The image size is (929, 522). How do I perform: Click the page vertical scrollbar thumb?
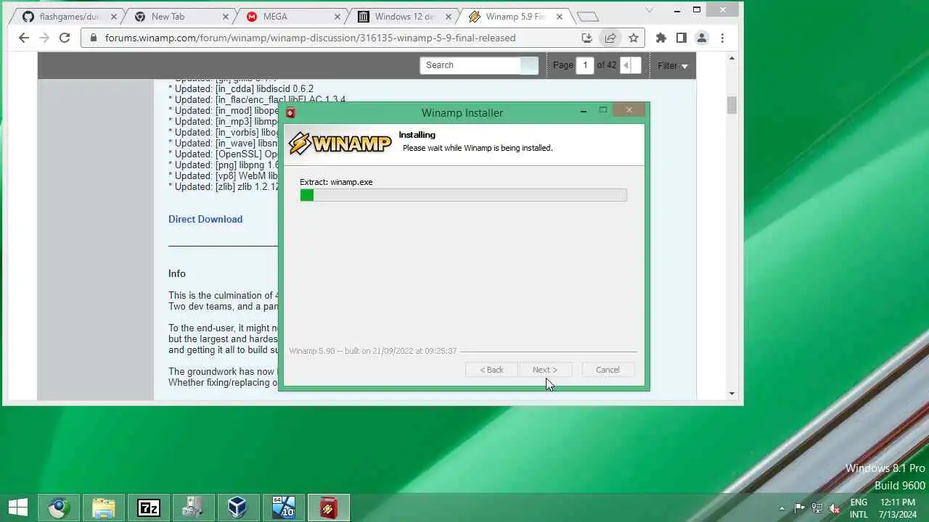[x=732, y=105]
